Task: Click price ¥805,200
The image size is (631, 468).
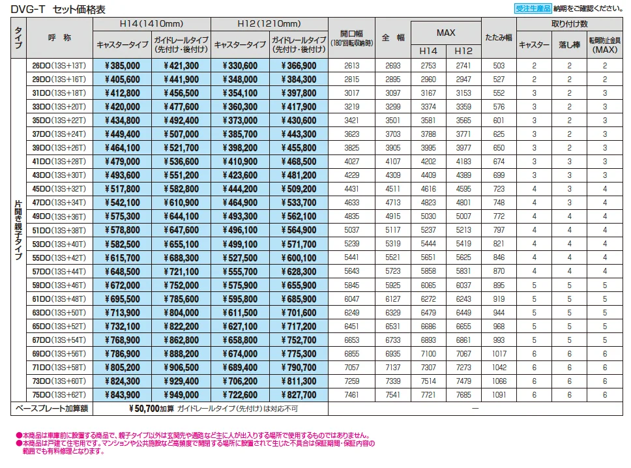Action: click(x=123, y=368)
